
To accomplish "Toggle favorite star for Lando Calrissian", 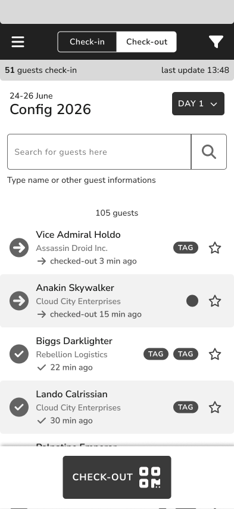I will (215, 407).
